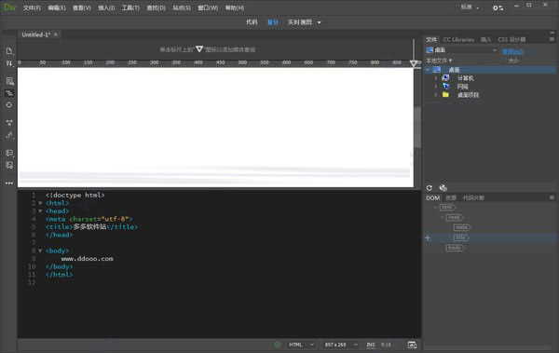Click the highlighted code toggle icon in left toolbar

[9, 93]
